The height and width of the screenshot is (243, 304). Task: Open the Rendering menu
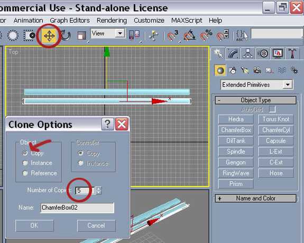point(112,21)
